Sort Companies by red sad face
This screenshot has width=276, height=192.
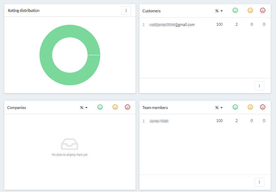click(x=127, y=107)
